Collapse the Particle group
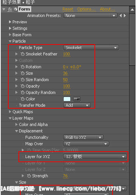The width and height of the screenshot is (137, 195). point(10,41)
